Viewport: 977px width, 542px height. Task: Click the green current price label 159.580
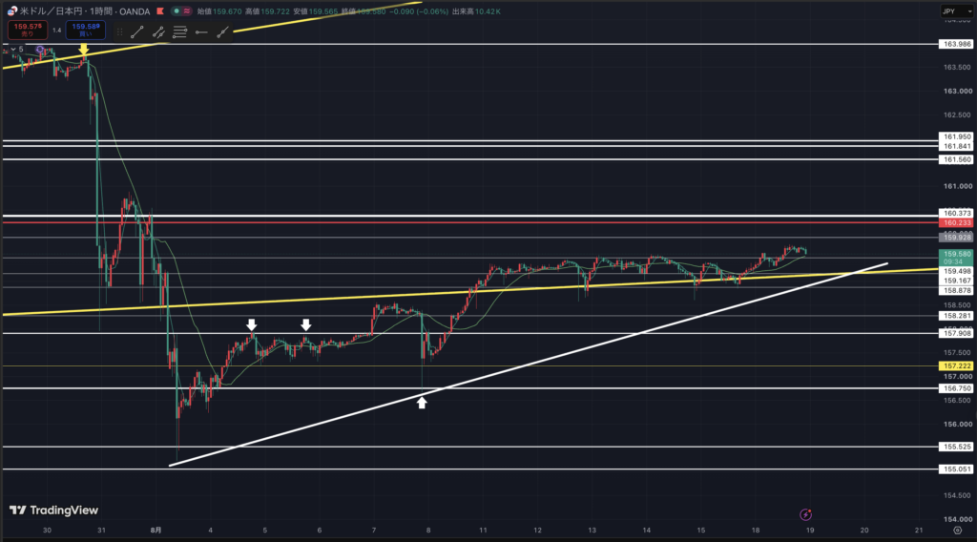[956, 258]
